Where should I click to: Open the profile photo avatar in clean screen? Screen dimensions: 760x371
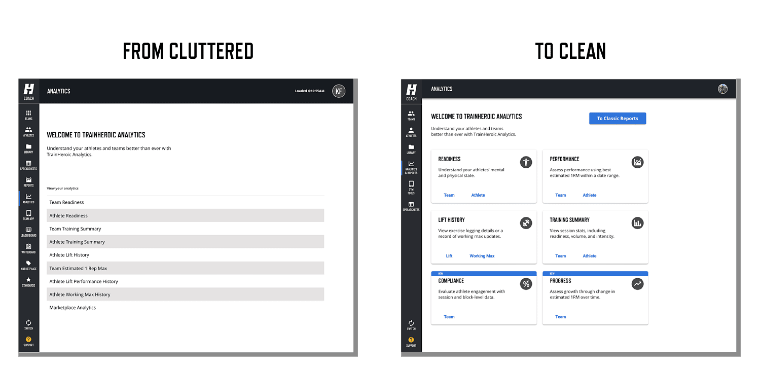coord(722,89)
